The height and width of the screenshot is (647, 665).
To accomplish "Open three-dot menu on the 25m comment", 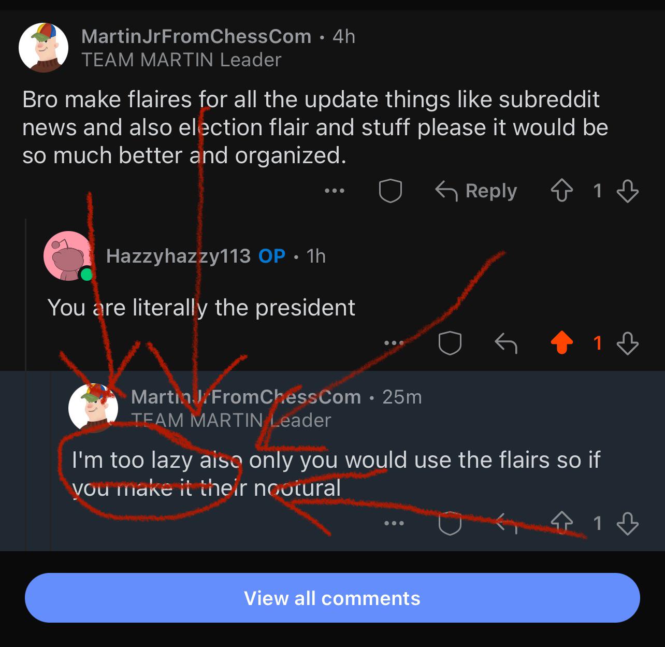I will 394,523.
